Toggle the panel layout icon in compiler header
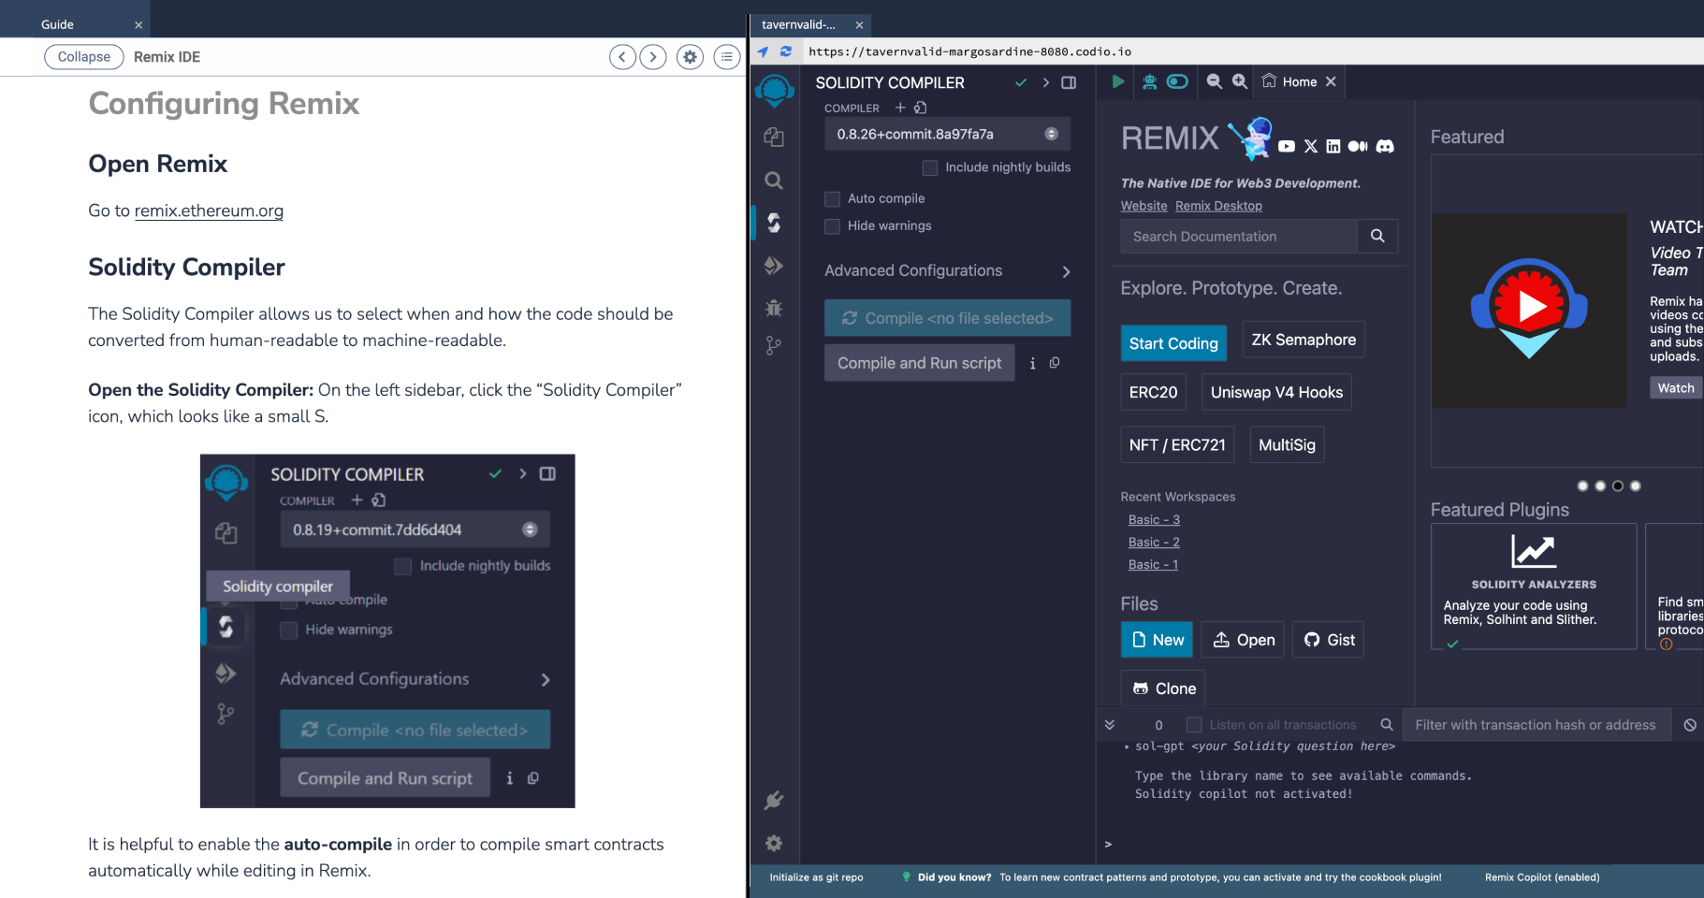This screenshot has width=1704, height=898. click(1069, 82)
